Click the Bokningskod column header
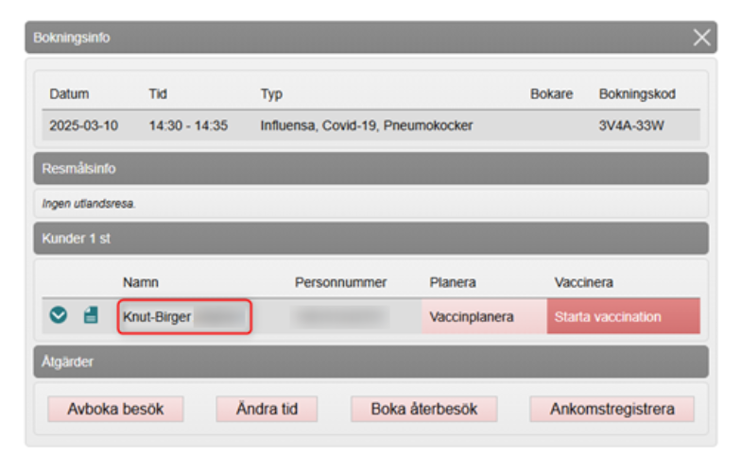The image size is (741, 471). [637, 94]
